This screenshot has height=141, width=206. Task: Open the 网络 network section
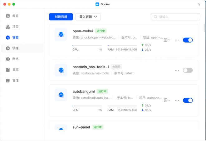click(22, 59)
